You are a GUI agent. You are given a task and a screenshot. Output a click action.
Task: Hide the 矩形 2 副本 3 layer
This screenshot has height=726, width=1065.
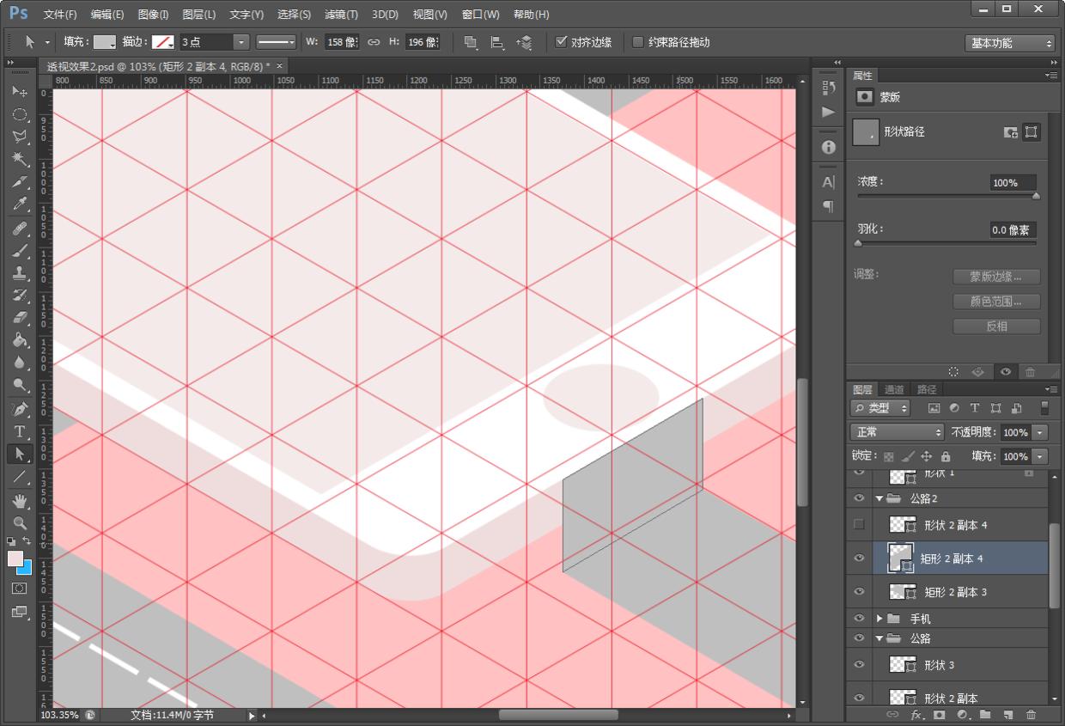[859, 592]
